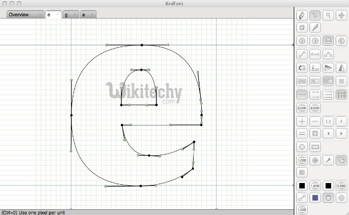Open the blue color swatch

[x=315, y=198]
